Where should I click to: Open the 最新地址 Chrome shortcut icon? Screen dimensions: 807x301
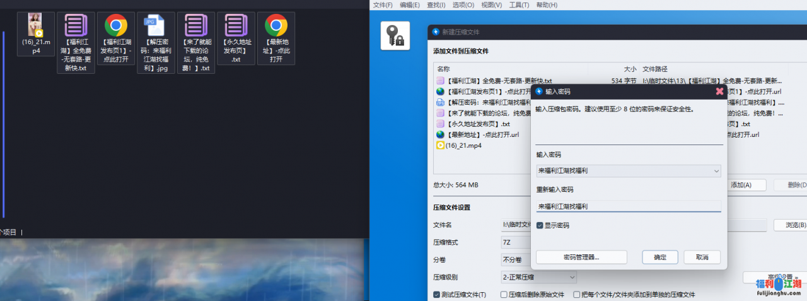click(x=276, y=26)
